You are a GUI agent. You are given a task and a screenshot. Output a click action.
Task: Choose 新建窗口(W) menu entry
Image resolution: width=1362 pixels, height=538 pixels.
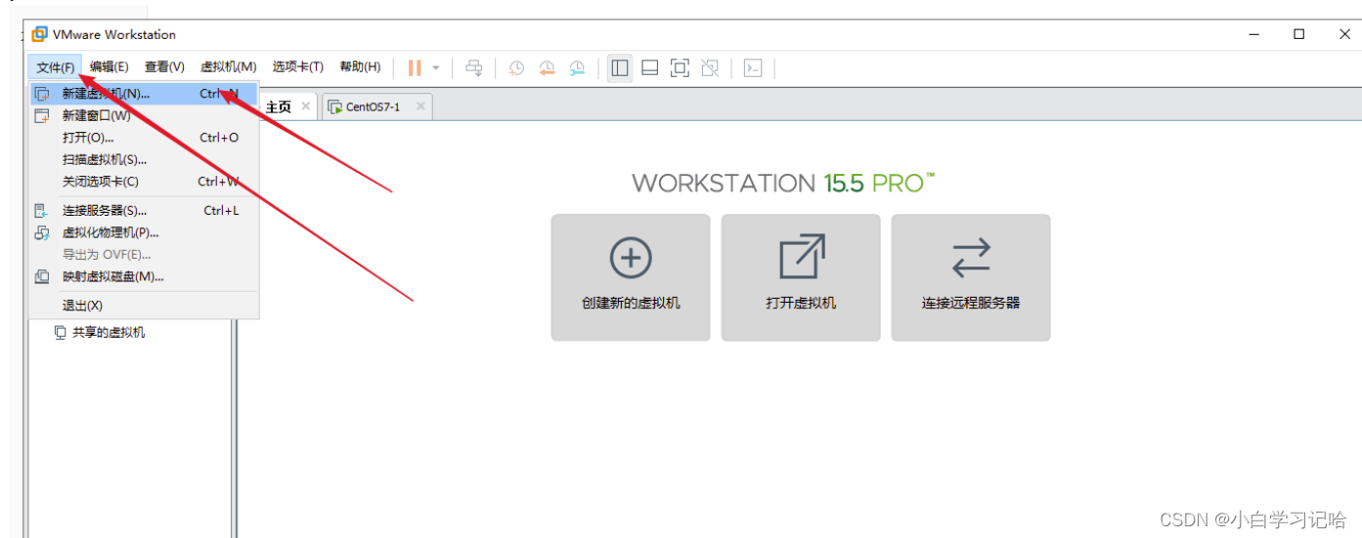[145, 115]
